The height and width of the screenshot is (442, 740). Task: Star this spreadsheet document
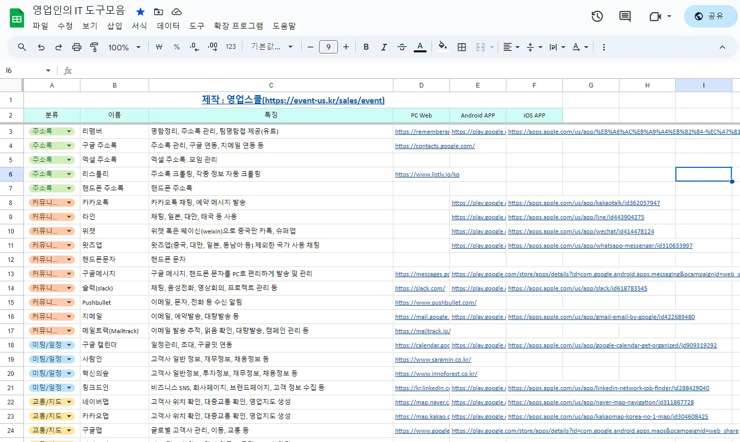[x=140, y=11]
